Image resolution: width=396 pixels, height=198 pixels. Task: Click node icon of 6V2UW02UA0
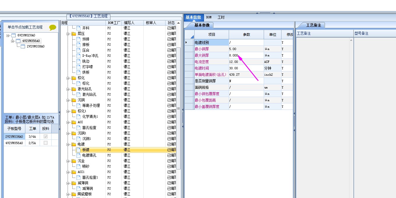13,36
